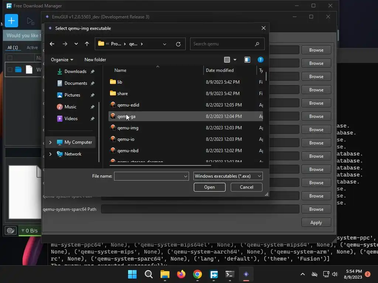
Task: Browse for qemu-system-sparc64 path
Action: pyautogui.click(x=316, y=209)
